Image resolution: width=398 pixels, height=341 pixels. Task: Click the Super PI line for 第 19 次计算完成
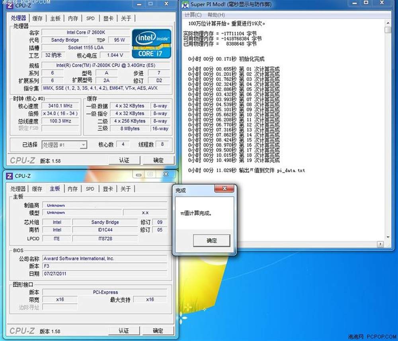pos(234,160)
